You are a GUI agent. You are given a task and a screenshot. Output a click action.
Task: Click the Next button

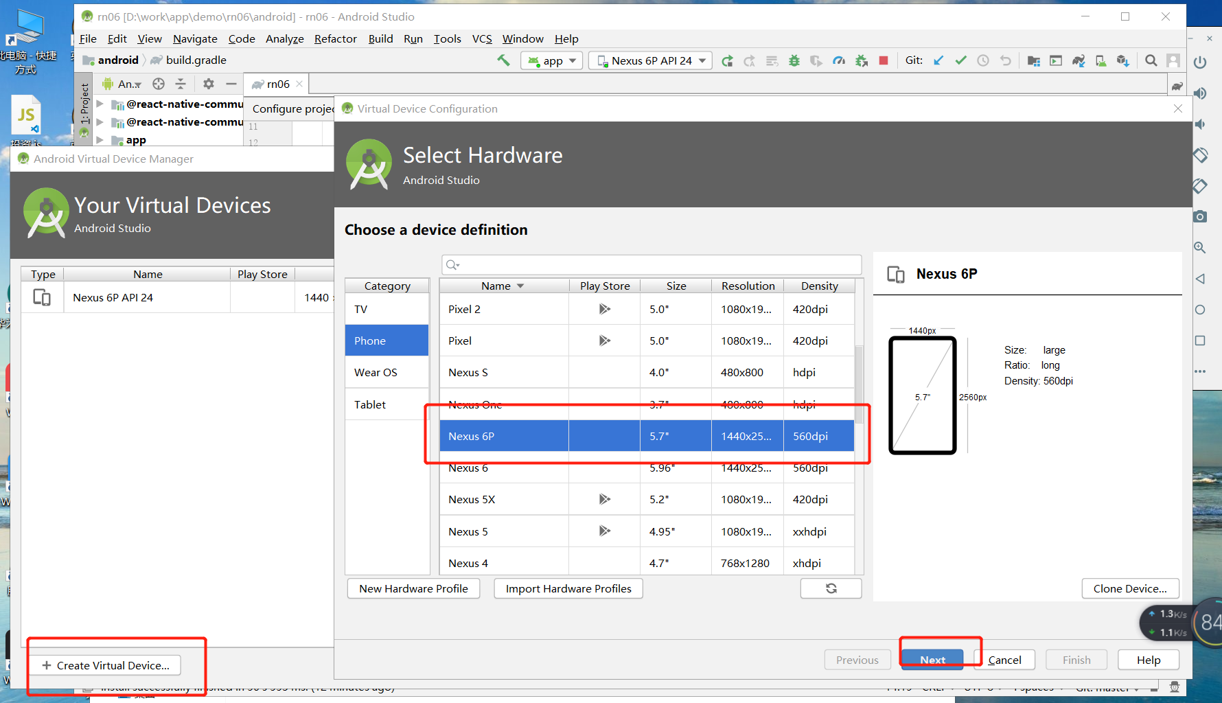[x=932, y=660]
